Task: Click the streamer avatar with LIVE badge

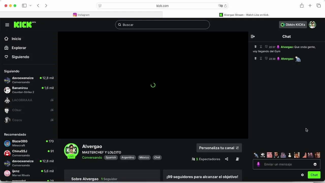Action: pyautogui.click(x=71, y=151)
